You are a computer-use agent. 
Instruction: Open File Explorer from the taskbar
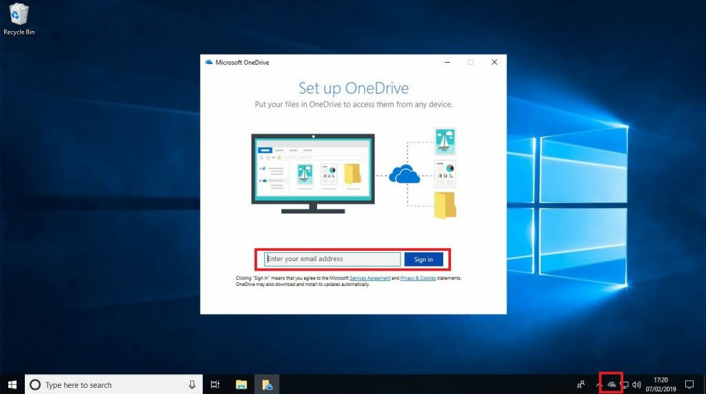241,384
